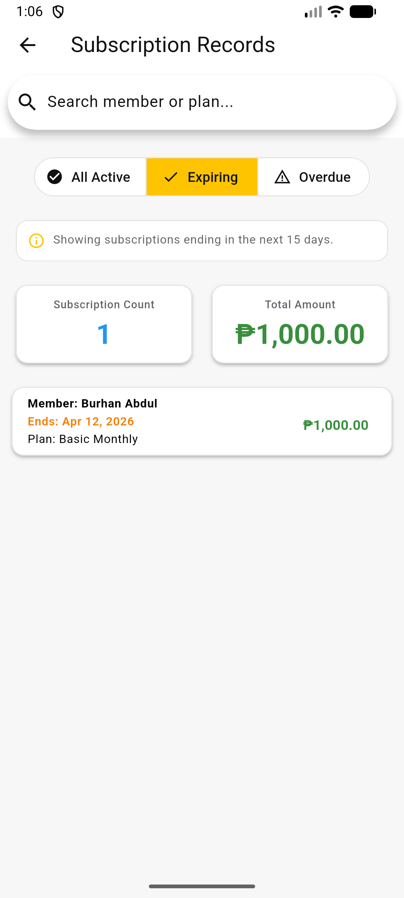Tap the Subscription Count card
404x898 pixels.
[104, 324]
